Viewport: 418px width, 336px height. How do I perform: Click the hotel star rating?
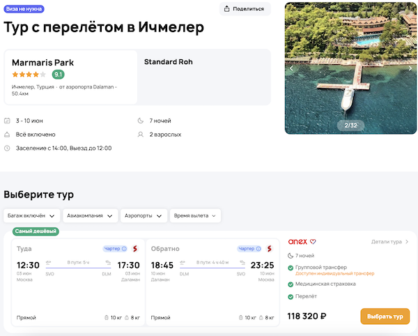pos(29,74)
